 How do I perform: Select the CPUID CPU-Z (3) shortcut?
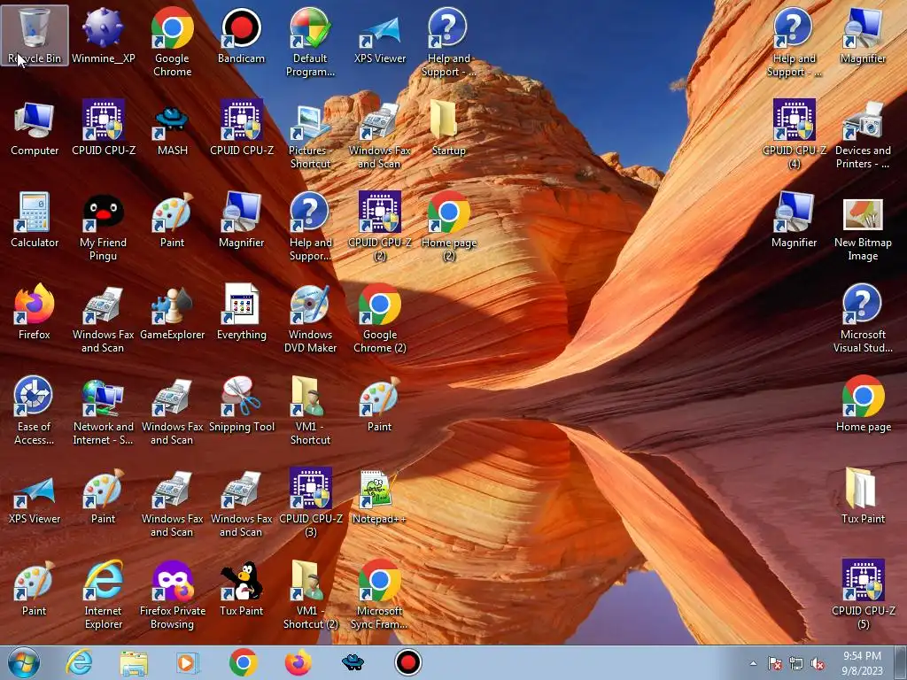pyautogui.click(x=310, y=503)
